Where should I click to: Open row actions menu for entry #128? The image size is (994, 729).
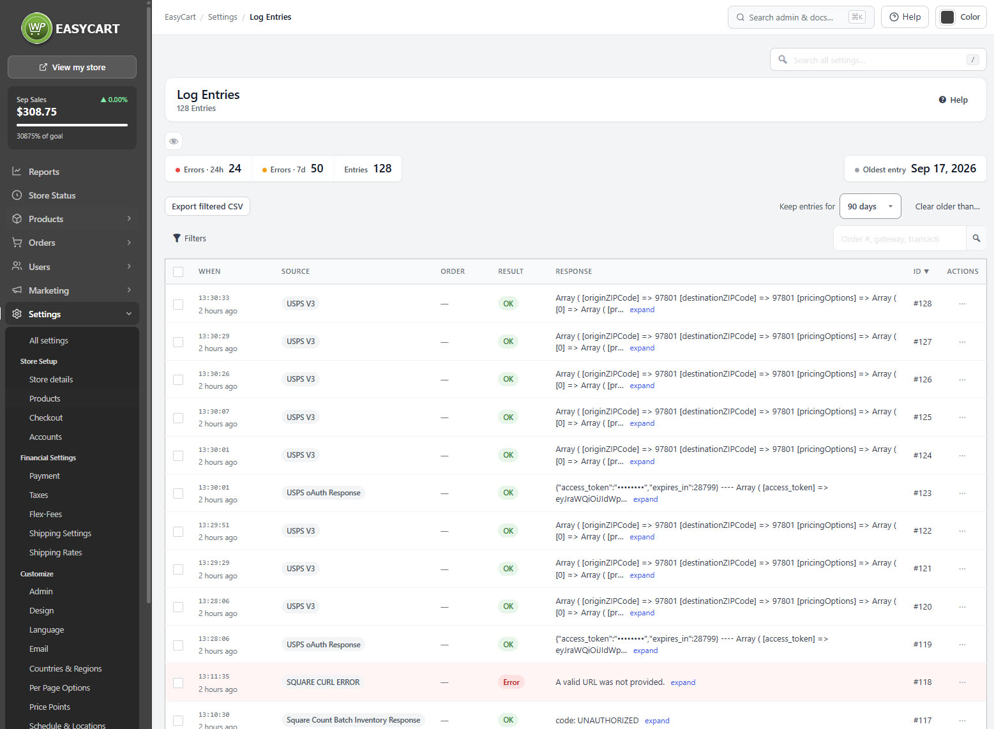tap(962, 304)
